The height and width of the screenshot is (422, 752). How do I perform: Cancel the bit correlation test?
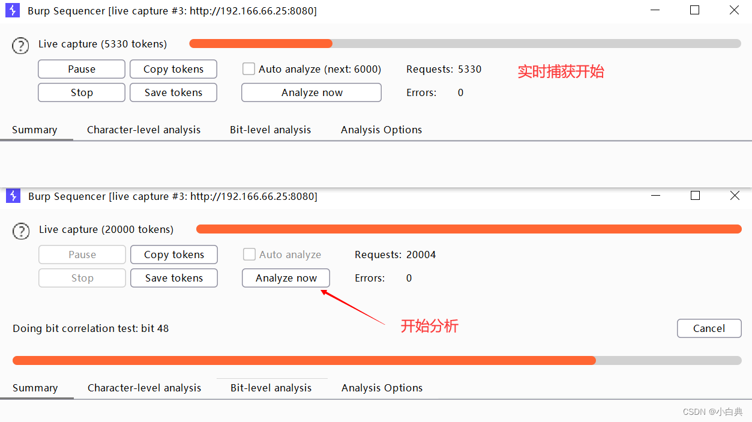709,328
